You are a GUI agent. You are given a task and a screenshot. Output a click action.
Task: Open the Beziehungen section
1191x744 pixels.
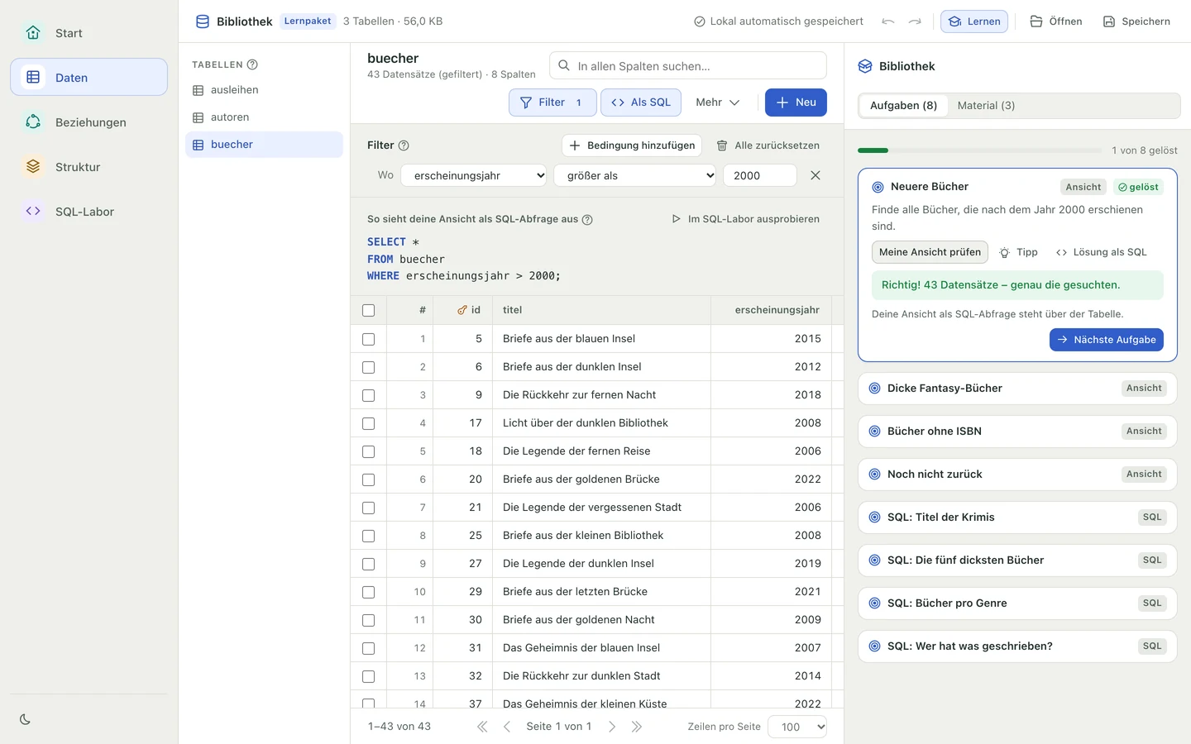88,122
